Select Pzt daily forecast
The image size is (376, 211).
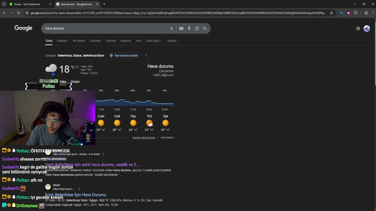149,122
